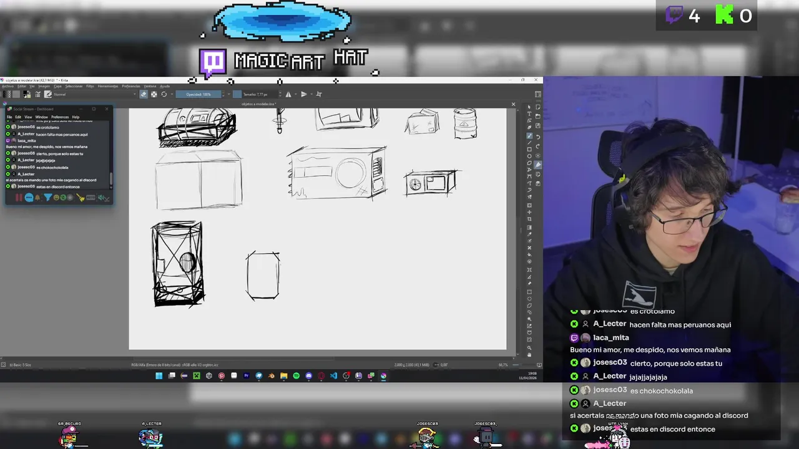Close the objetos a modelar.kra document tab

[513, 104]
